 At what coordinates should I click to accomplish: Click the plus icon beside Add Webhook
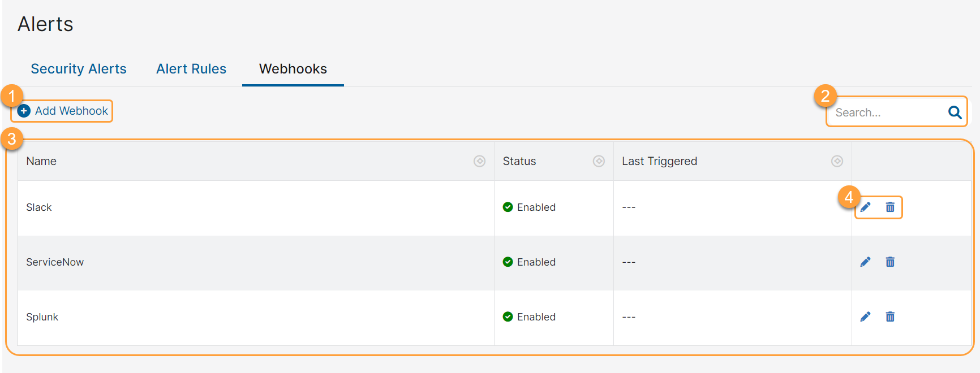(x=24, y=111)
